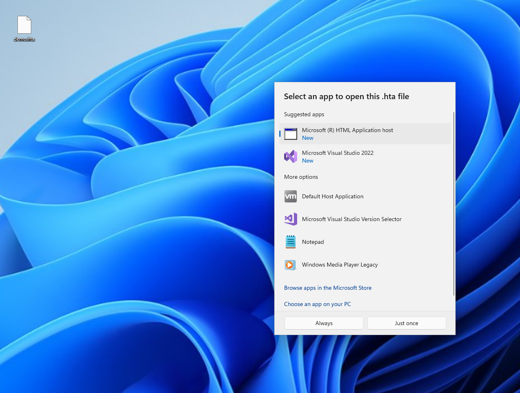Click the grey VMware host application icon
The image size is (520, 393).
point(291,196)
